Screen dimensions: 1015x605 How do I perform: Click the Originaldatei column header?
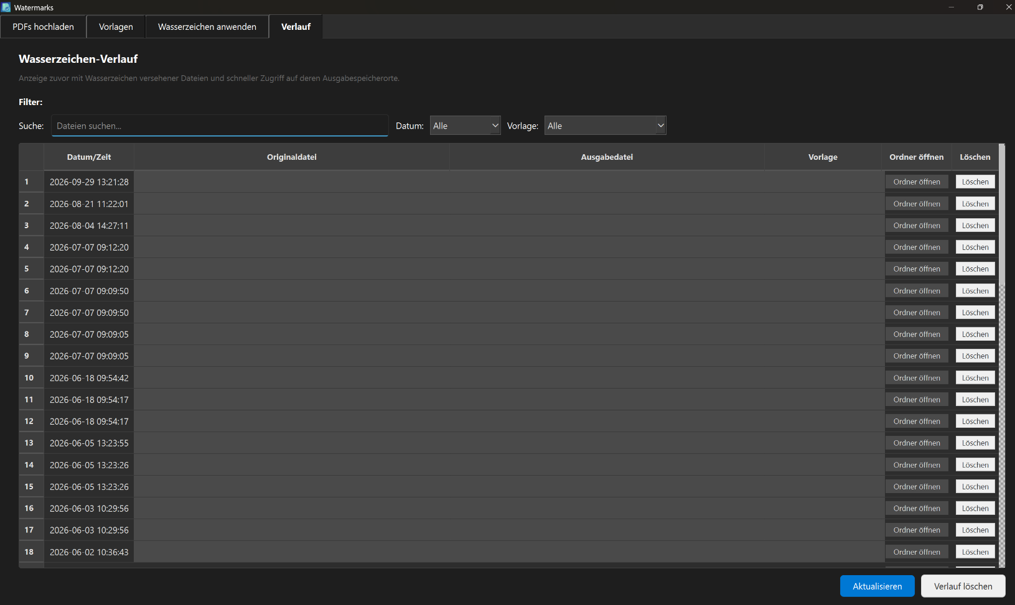(x=292, y=157)
